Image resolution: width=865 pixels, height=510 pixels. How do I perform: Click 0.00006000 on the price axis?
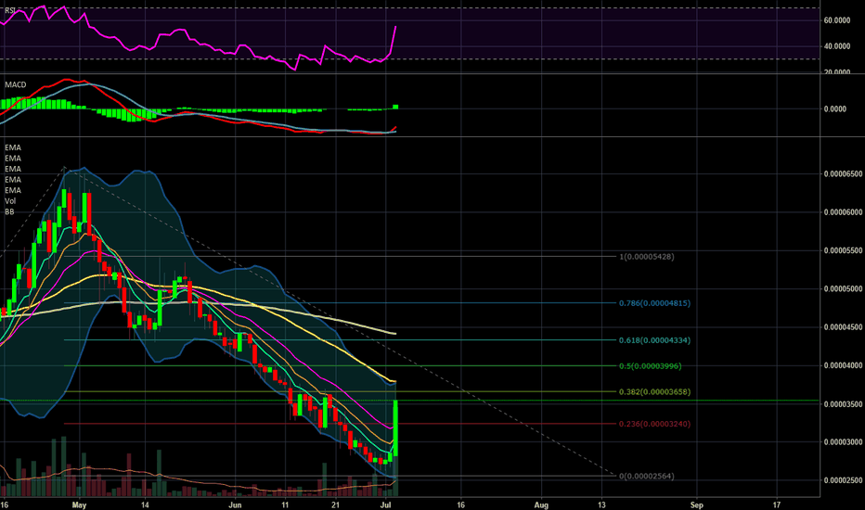843,211
